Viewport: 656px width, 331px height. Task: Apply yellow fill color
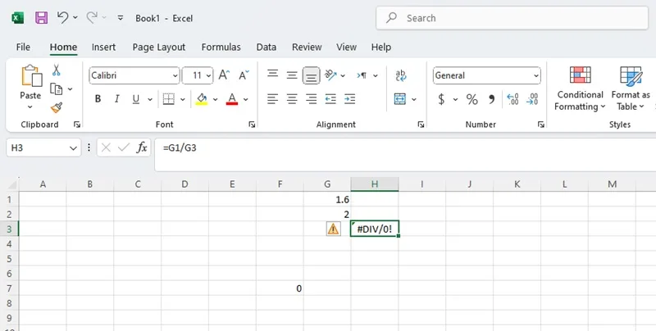pyautogui.click(x=202, y=99)
